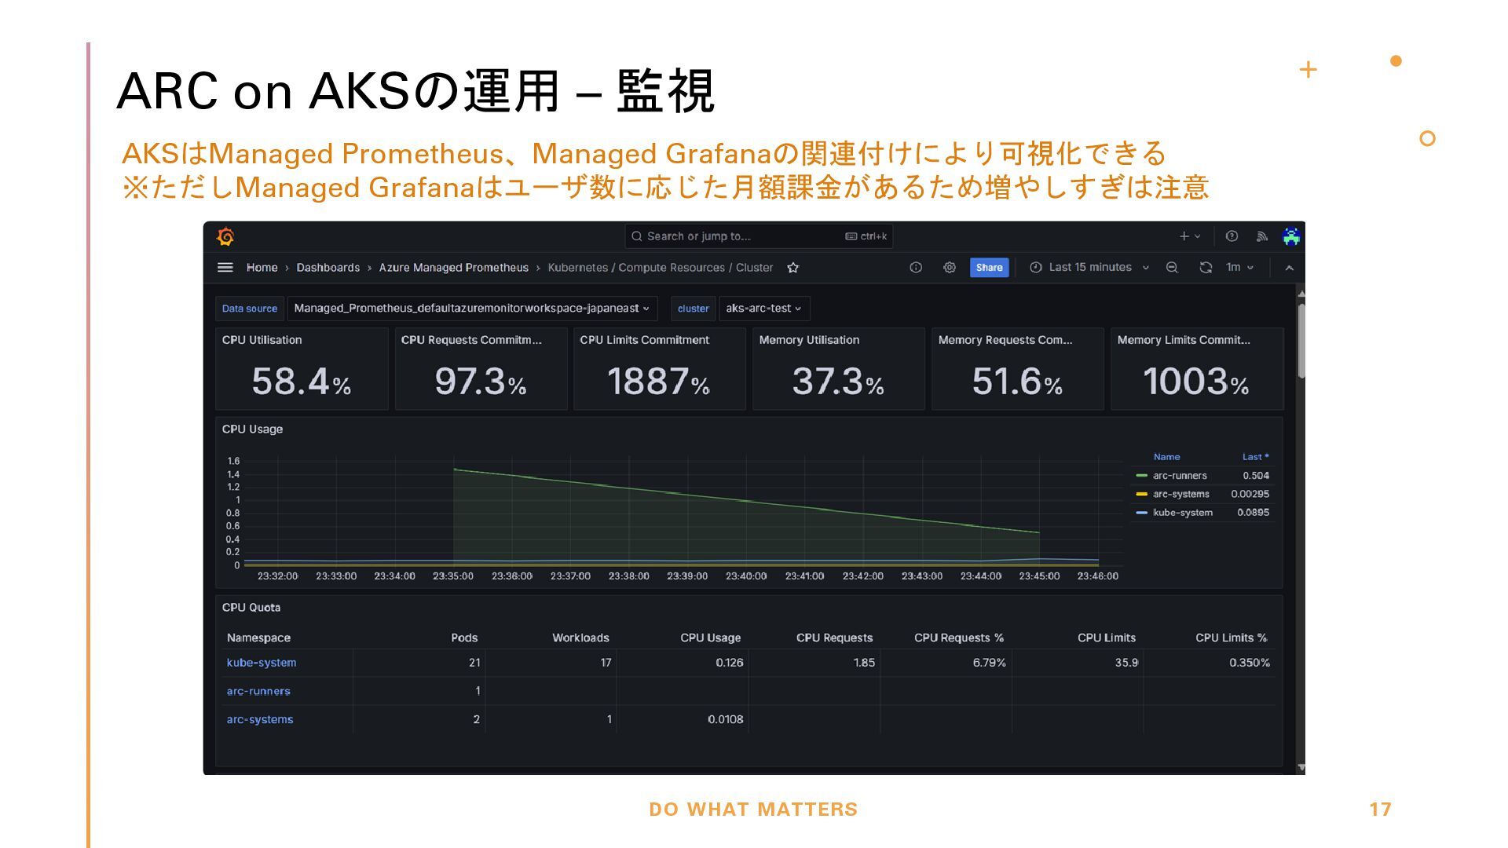The image size is (1508, 848).
Task: Toggle arc-runners series in legend
Action: click(x=1180, y=476)
